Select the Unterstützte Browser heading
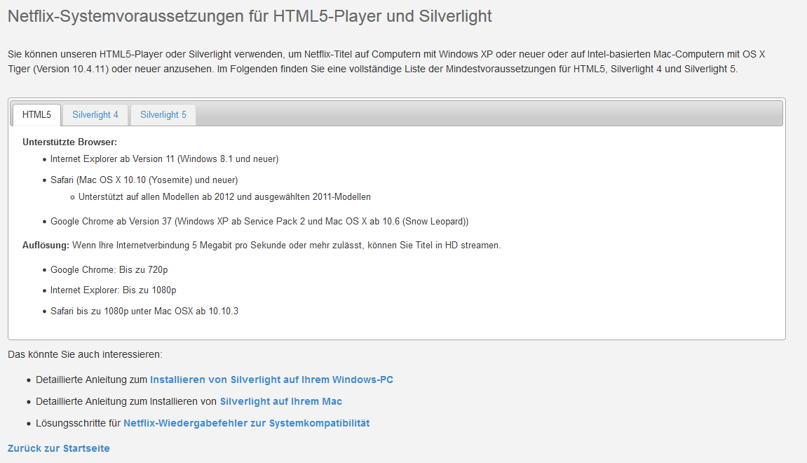This screenshot has width=807, height=463. (x=69, y=142)
